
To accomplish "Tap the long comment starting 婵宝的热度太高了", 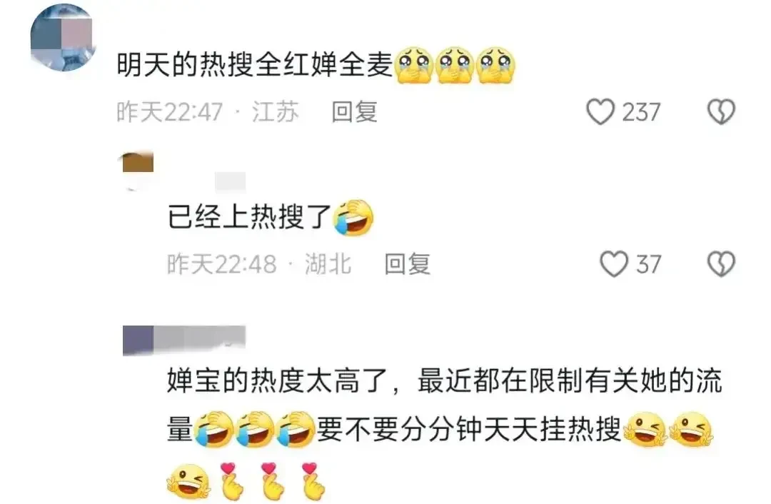I will pyautogui.click(x=443, y=429).
